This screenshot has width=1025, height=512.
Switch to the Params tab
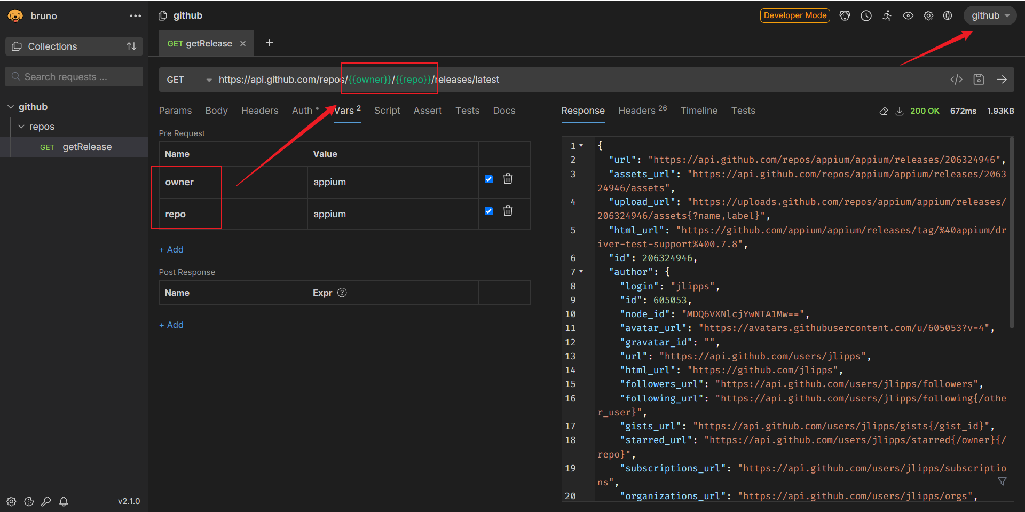tap(175, 111)
